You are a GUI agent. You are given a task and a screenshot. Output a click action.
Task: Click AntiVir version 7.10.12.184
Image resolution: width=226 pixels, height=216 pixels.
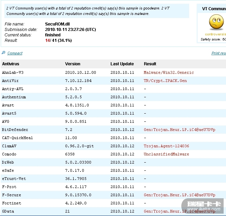click(x=78, y=81)
